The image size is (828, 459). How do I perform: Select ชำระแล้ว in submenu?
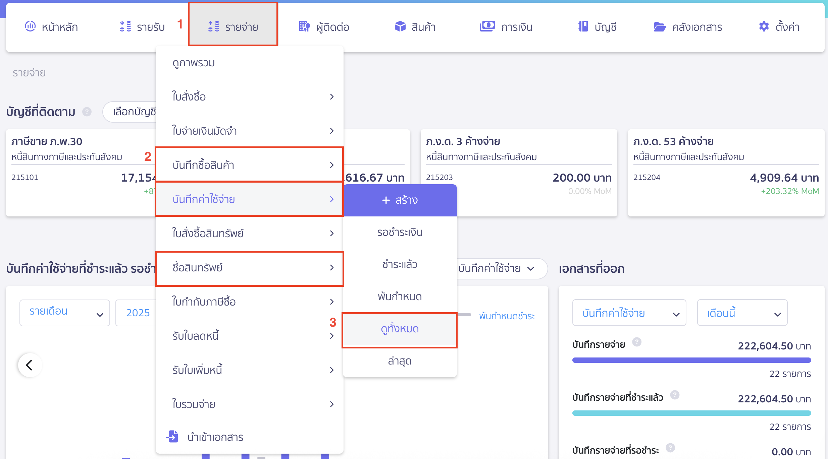tap(400, 264)
